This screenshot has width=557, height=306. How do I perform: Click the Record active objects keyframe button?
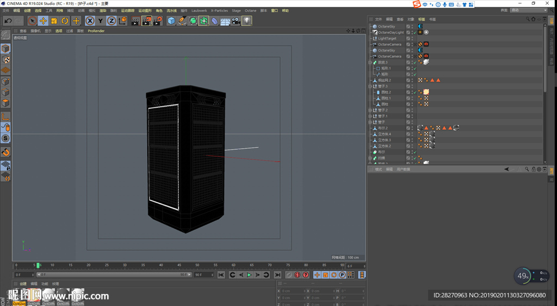pos(289,275)
